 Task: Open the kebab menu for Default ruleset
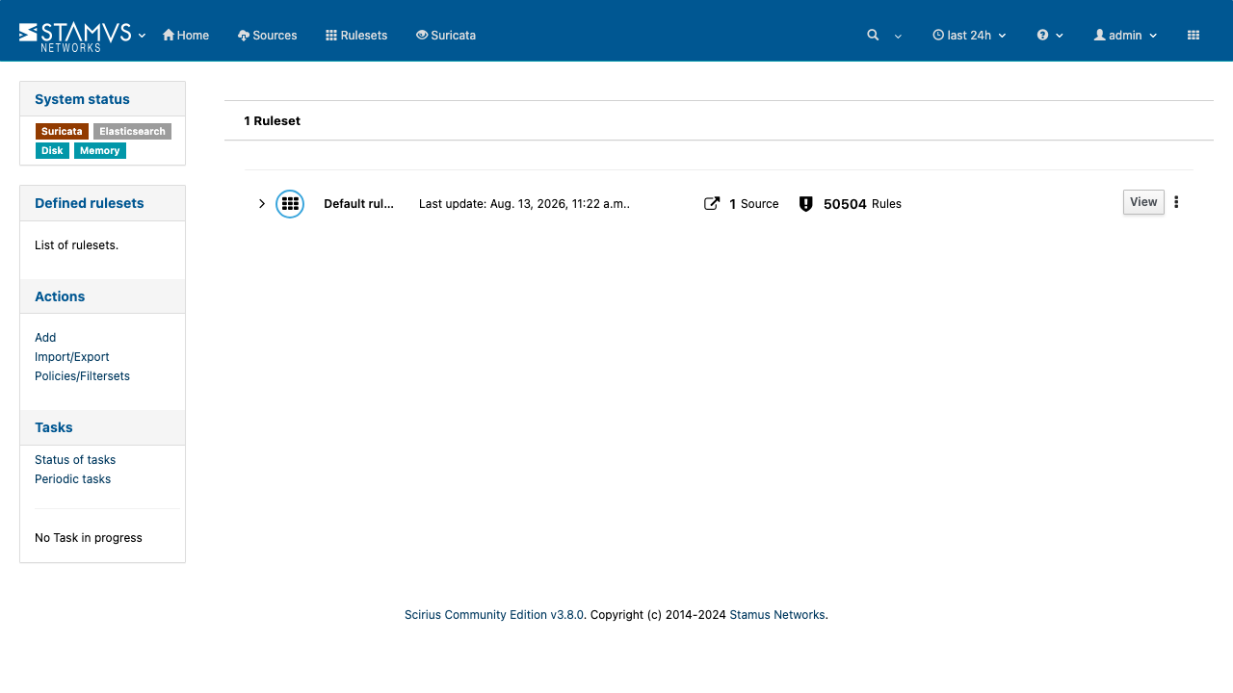pyautogui.click(x=1176, y=202)
